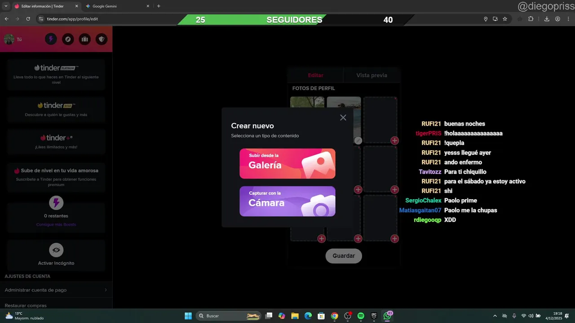Open Wi-Fi network tray icon

coord(524,316)
